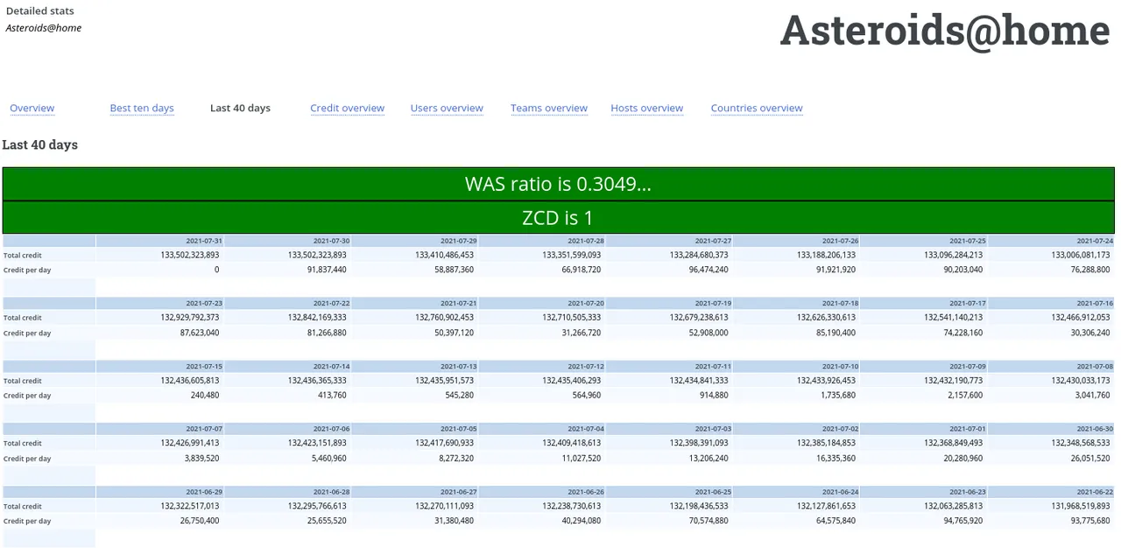Select credit per day value 66,918,720
1121x548 pixels.
(x=582, y=270)
